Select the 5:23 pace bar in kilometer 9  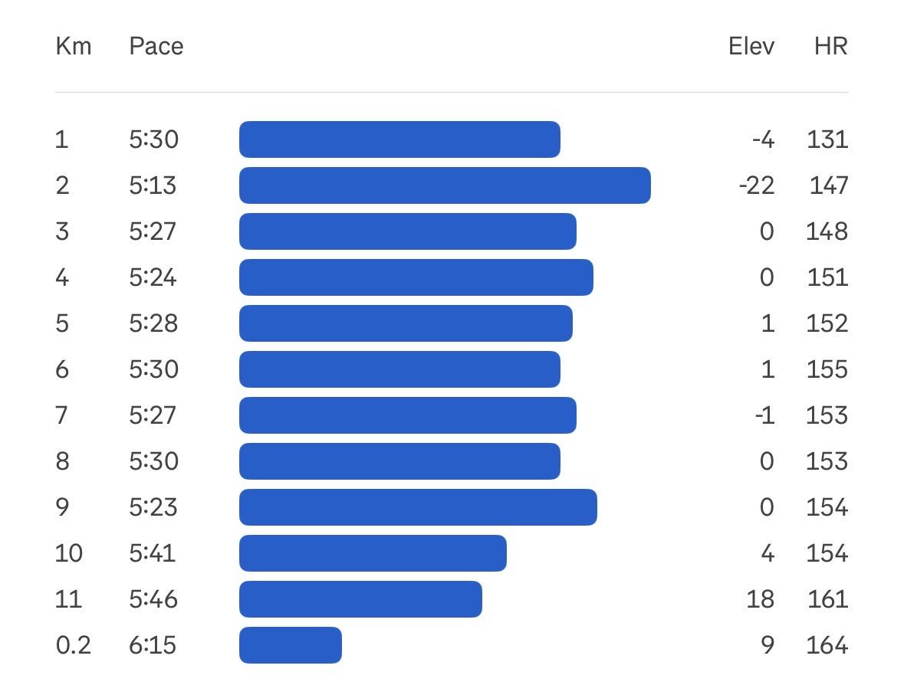[418, 507]
